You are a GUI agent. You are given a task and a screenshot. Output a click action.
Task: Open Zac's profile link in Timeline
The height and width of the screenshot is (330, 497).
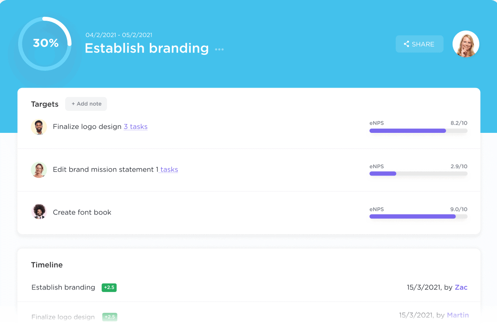point(461,287)
